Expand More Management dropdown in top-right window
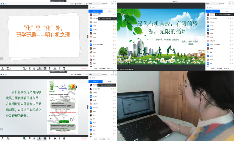The height and width of the screenshot is (141, 234). click(226, 69)
